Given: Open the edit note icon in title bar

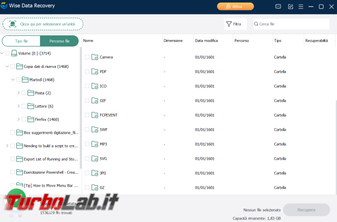Looking at the screenshot, I should click(x=290, y=7).
